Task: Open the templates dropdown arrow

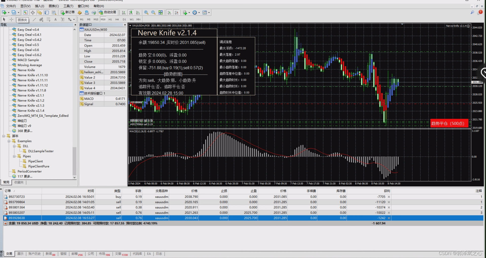Action: [x=209, y=12]
